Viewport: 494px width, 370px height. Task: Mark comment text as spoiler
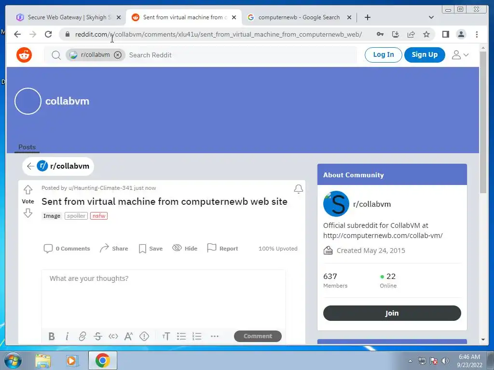pos(144,336)
